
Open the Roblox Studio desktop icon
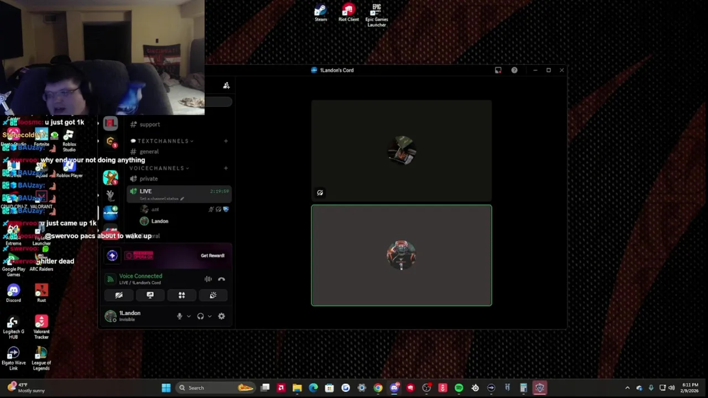coord(69,141)
